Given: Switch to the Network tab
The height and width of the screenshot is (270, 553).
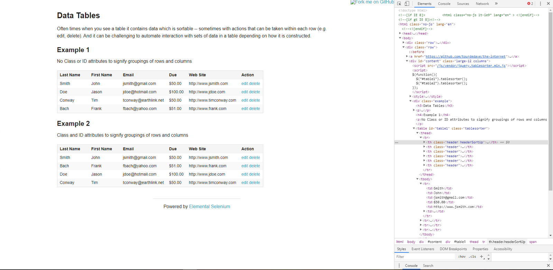Looking at the screenshot, I should click(x=482, y=4).
